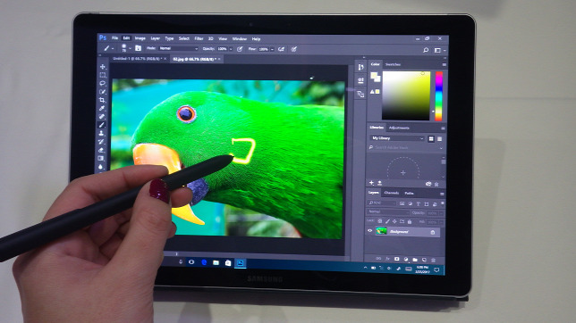
Task: Select the Rectangular Marquee tool
Action: (x=103, y=75)
